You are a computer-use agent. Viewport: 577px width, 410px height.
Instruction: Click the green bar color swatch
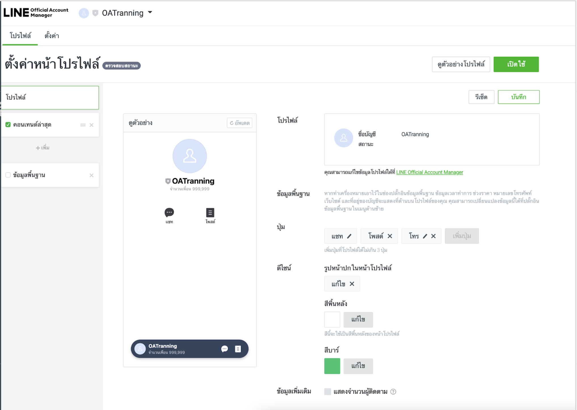pos(332,366)
